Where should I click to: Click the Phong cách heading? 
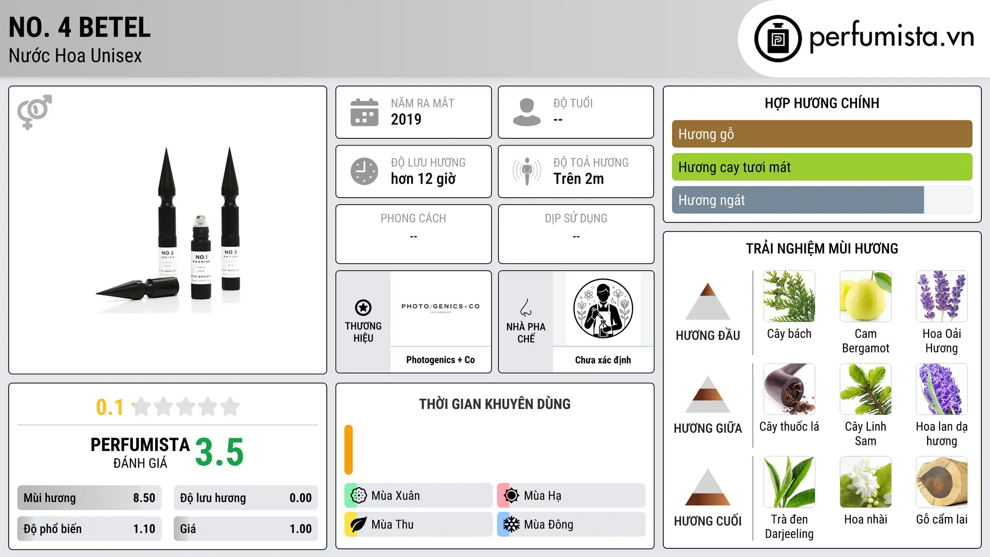click(413, 219)
